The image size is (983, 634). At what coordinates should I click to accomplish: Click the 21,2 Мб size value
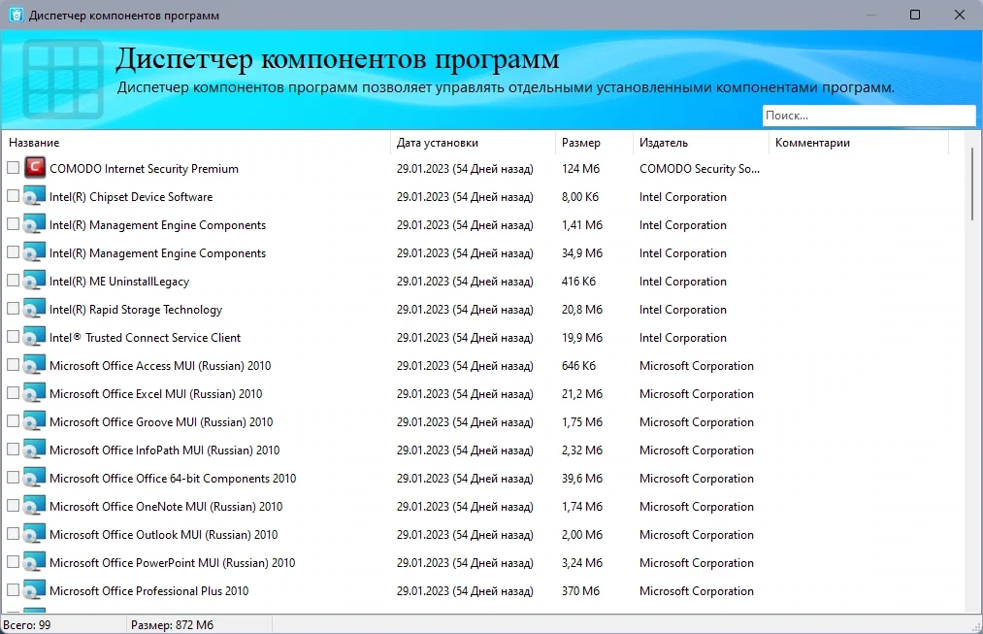coord(582,394)
